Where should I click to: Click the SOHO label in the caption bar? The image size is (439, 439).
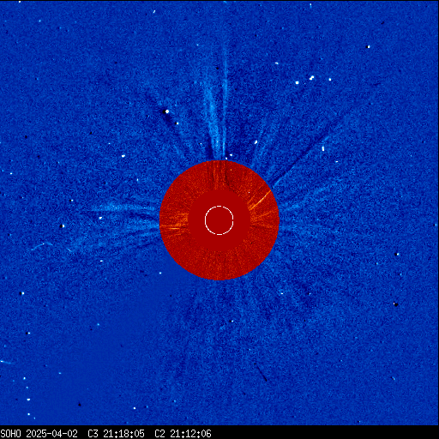pos(10,434)
